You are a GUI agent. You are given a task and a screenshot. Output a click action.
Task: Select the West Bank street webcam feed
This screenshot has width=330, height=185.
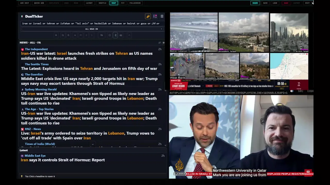pyautogui.click(x=187, y=66)
